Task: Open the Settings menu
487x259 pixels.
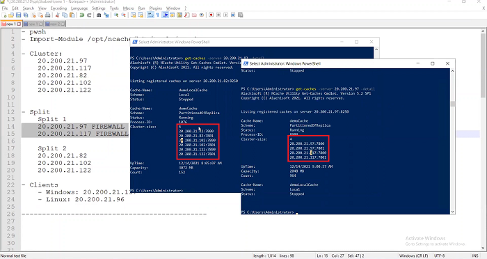Action: (99, 8)
